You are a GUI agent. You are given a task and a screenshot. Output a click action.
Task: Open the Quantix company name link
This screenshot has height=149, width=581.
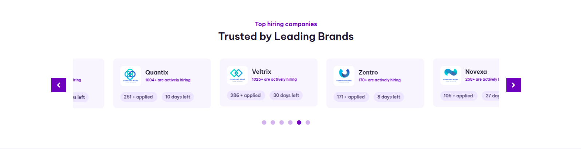tap(157, 72)
